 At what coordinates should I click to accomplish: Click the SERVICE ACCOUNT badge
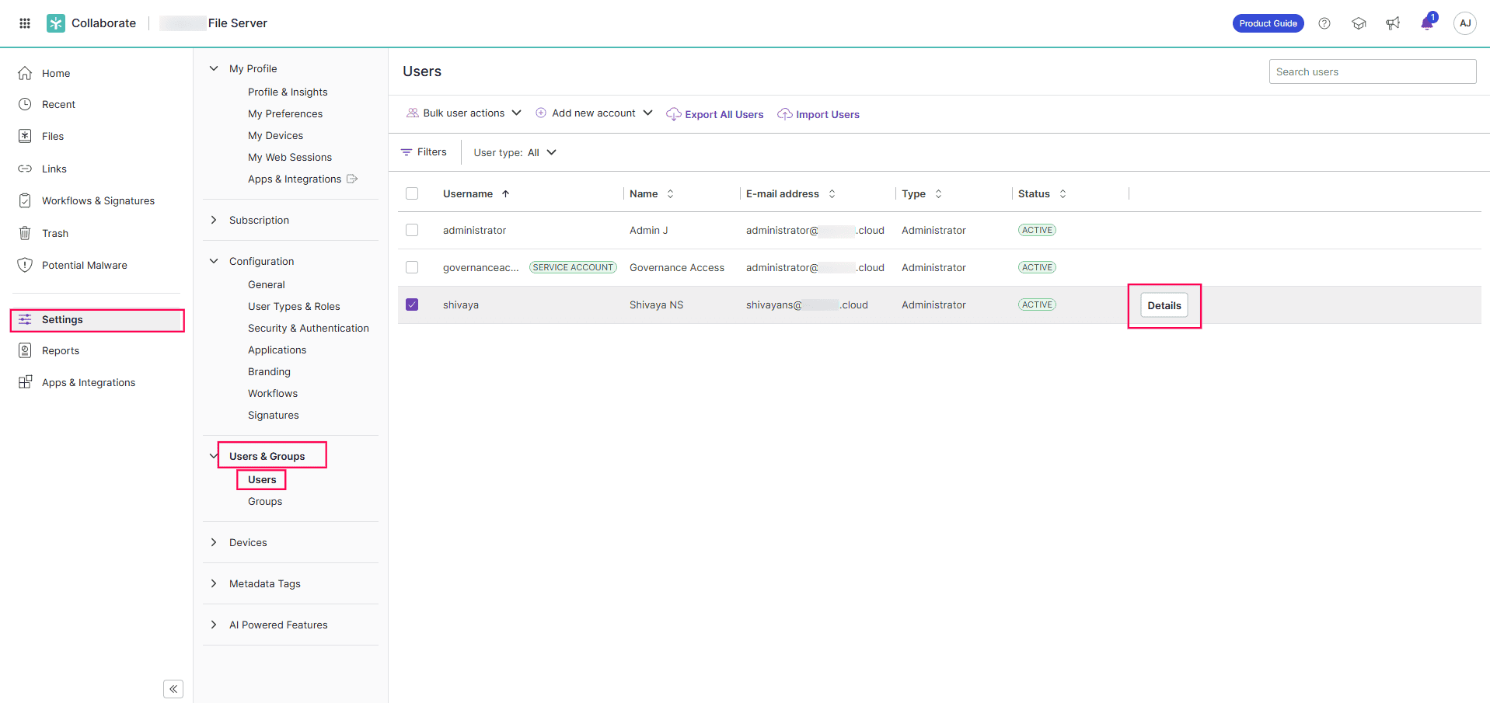(573, 267)
